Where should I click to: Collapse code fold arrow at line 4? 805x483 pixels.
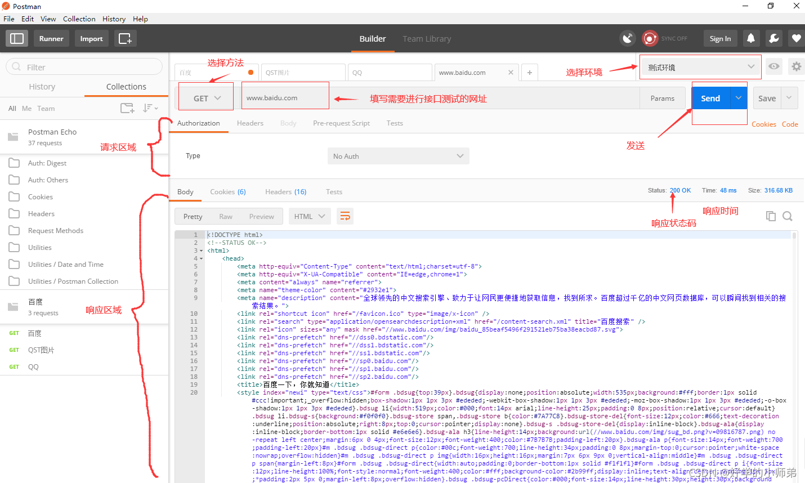point(202,258)
